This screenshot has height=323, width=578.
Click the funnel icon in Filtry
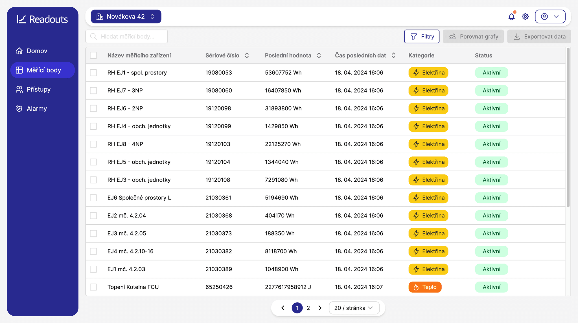(414, 37)
